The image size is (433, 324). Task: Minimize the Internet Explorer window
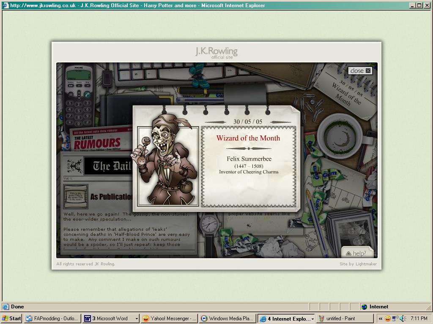tap(412, 5)
